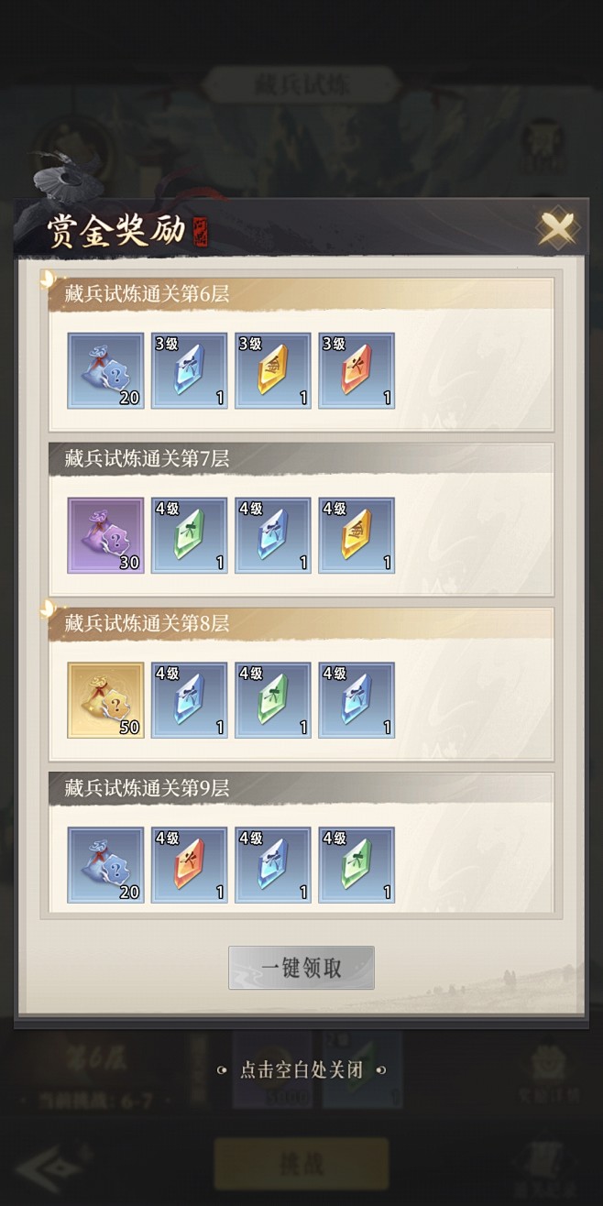The width and height of the screenshot is (603, 1206).
Task: Open the golden pouch reward with 50
Action: click(106, 700)
